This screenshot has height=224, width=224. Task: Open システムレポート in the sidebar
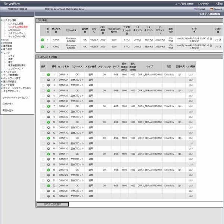(x=17, y=33)
